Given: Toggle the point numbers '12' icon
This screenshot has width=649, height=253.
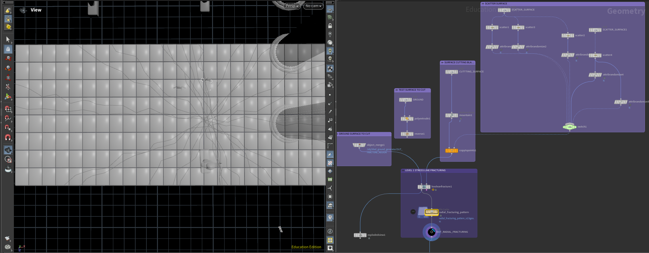Looking at the screenshot, I should coord(330,120).
